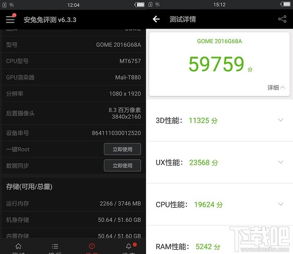
Task: Tap the 分辨率 1080 x 1920 row
Action: 73,93
